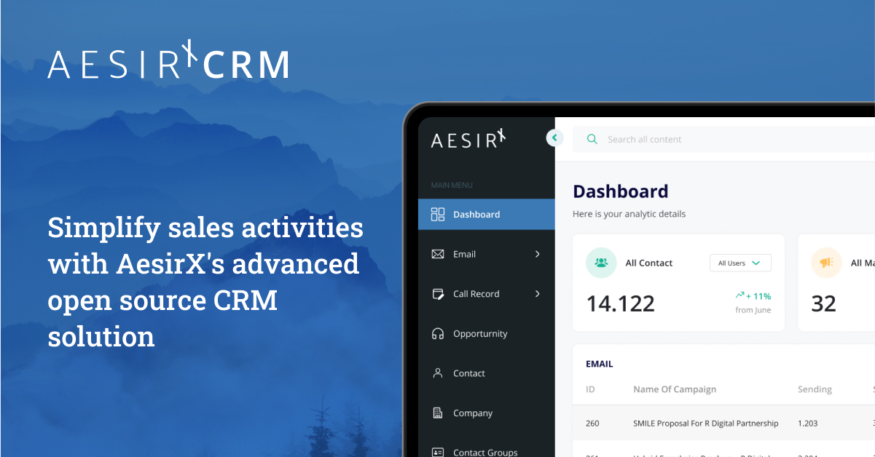This screenshot has height=457, width=875.
Task: Click the AesirX logo in sidebar
Action: pos(468,138)
